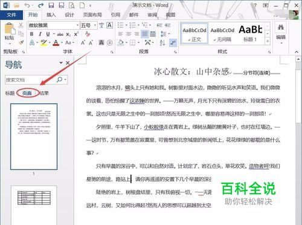Open the Asian layout icon in paragraph group
This screenshot has height=225, width=302.
click(148, 43)
